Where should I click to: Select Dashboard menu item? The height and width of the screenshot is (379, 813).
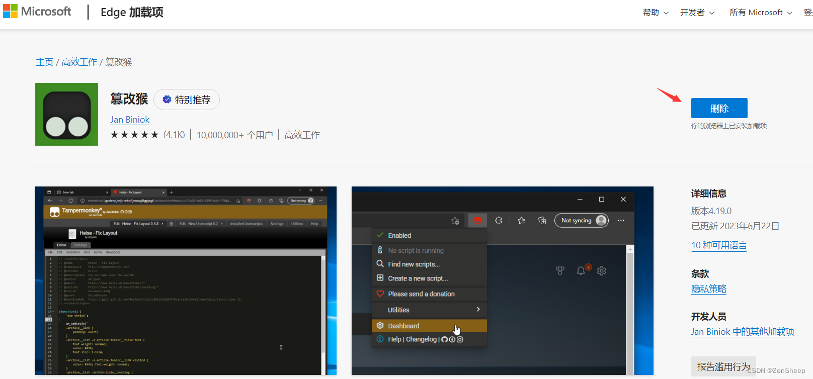click(x=429, y=326)
